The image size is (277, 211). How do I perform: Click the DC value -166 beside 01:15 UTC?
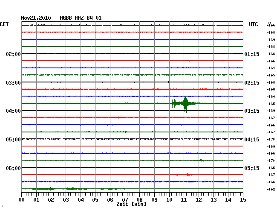point(271,54)
